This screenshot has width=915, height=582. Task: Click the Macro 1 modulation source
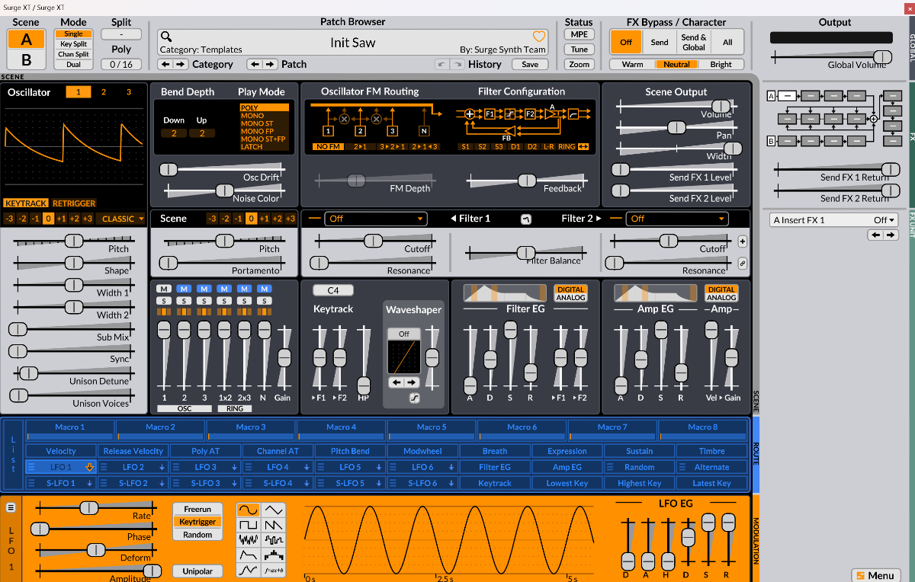[70, 430]
